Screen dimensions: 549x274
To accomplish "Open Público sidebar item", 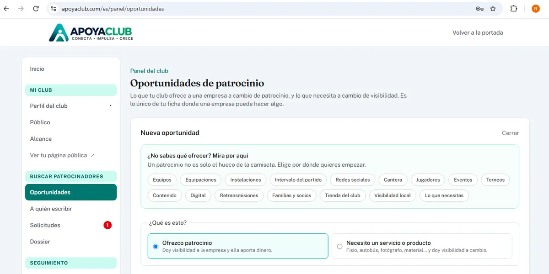I will pos(71,122).
